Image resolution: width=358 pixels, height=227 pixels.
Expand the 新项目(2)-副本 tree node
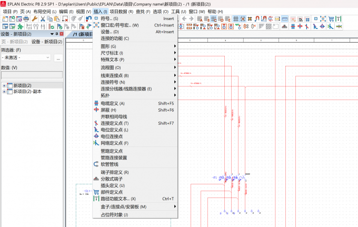4,92
